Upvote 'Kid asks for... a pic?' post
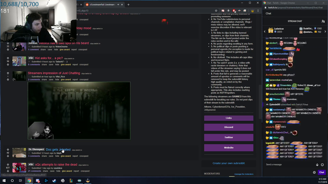 [x=8, y=58]
